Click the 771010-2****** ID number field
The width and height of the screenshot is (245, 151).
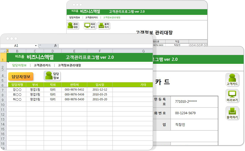194,102
